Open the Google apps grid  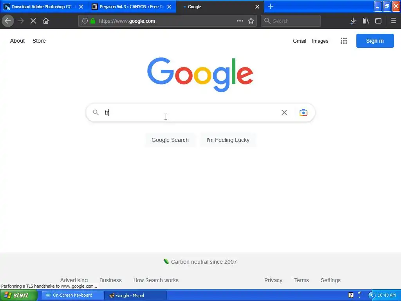click(344, 41)
